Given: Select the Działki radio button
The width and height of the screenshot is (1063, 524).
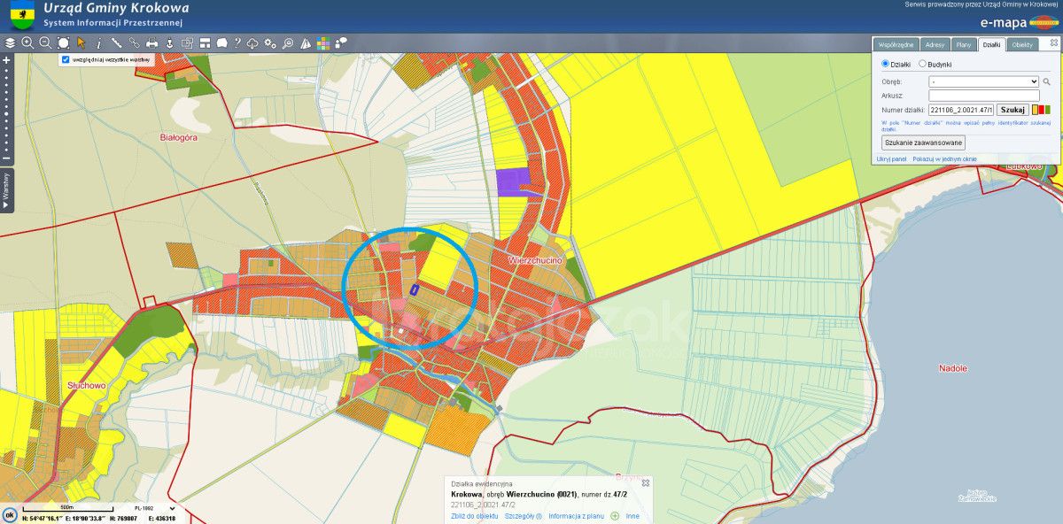Looking at the screenshot, I should click(x=886, y=64).
